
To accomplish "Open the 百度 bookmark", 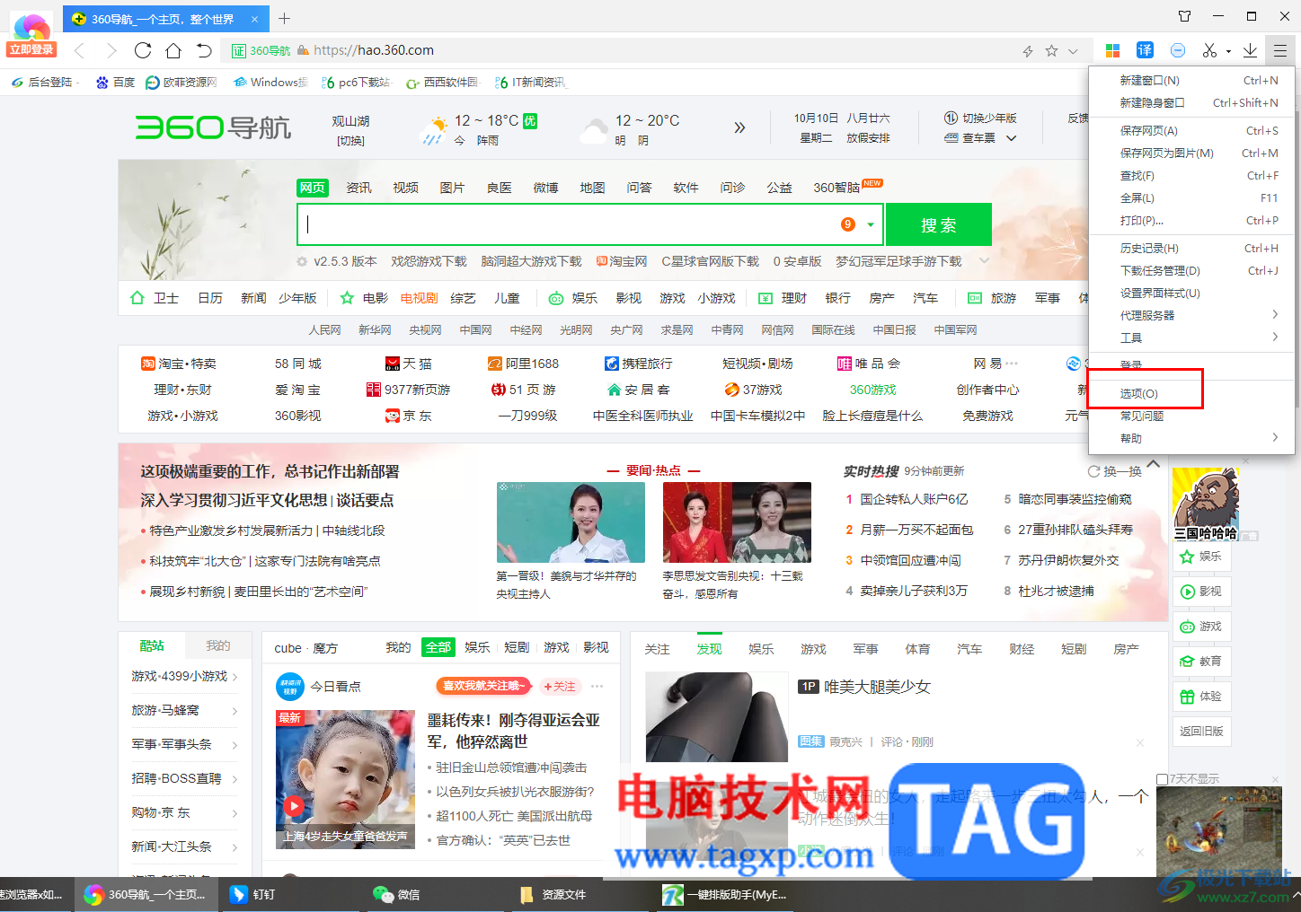I will point(116,83).
